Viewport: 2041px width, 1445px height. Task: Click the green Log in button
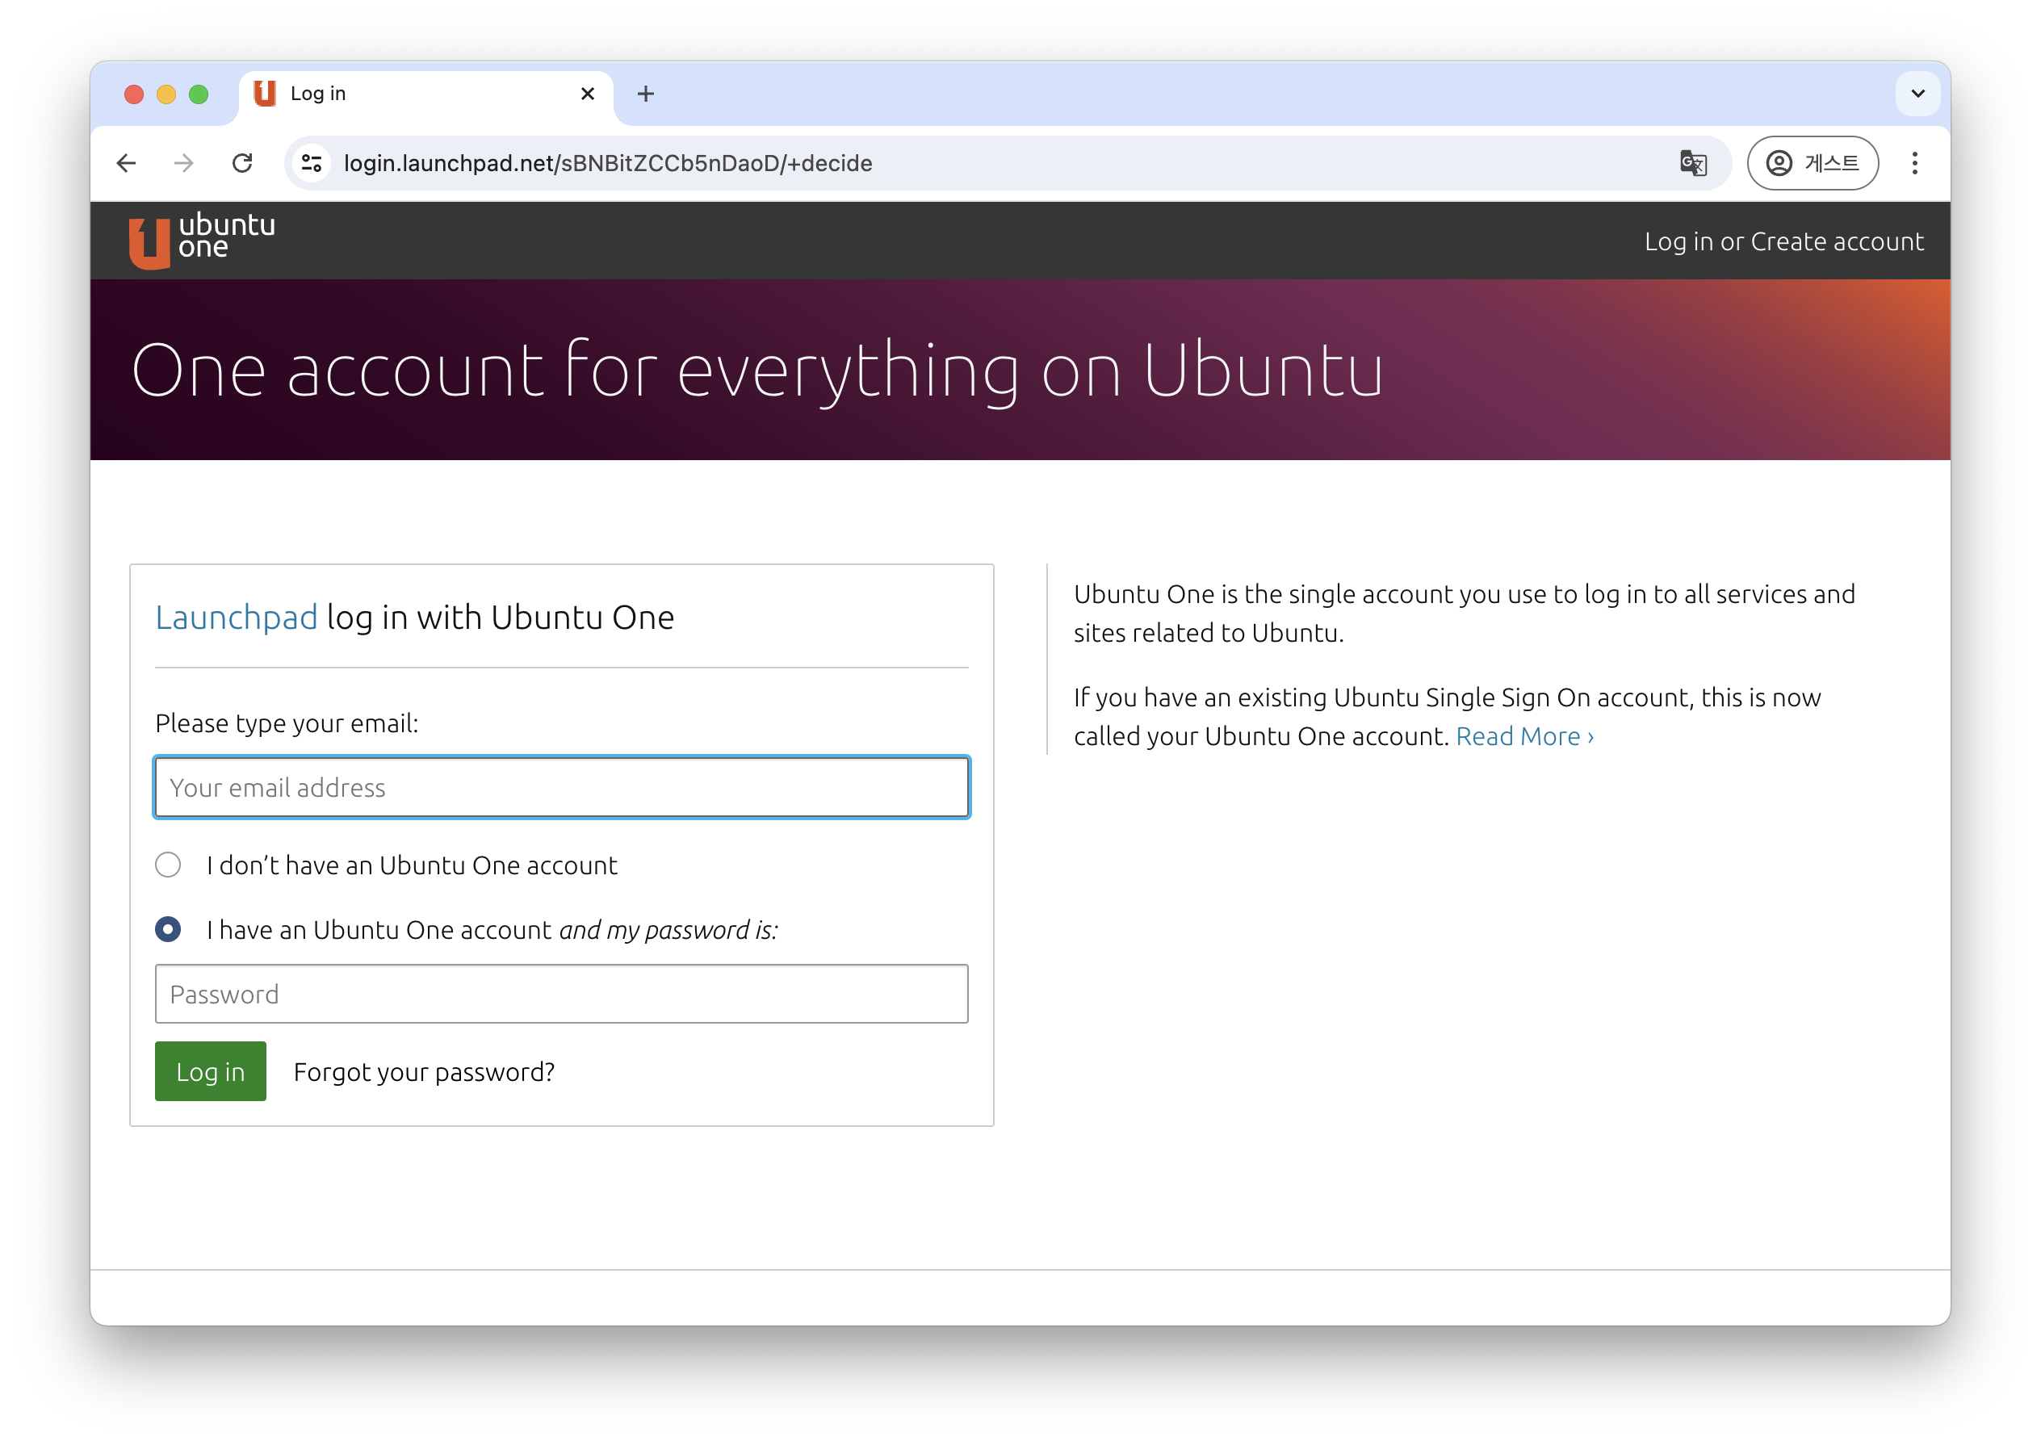(211, 1070)
